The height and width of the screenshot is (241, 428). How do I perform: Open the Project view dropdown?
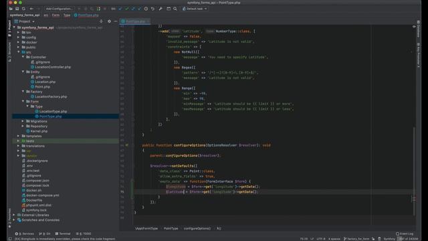[x=25, y=21]
